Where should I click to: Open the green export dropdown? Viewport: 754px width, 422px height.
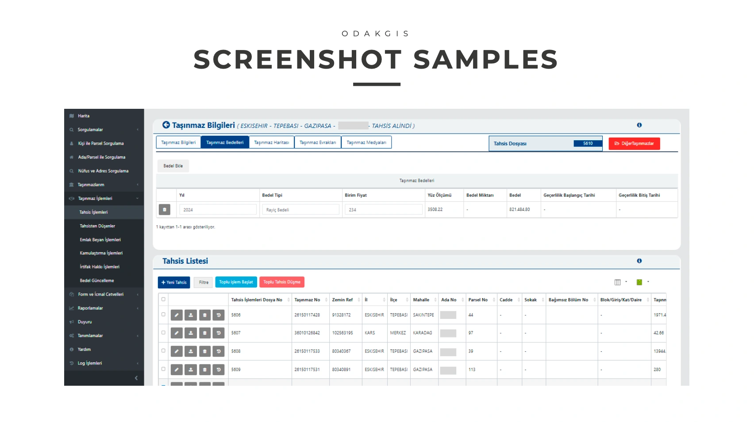(x=642, y=282)
